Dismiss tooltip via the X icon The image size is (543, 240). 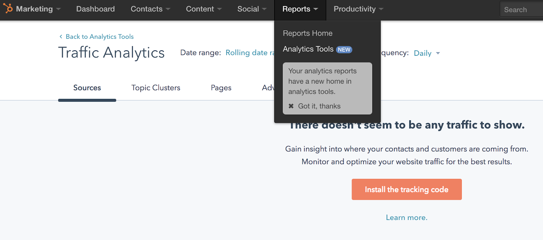click(291, 106)
